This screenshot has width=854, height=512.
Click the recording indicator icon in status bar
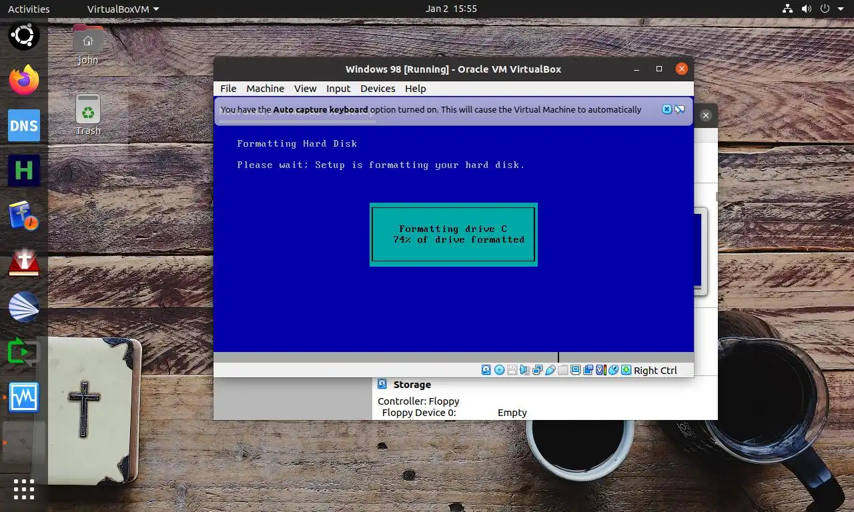click(588, 370)
